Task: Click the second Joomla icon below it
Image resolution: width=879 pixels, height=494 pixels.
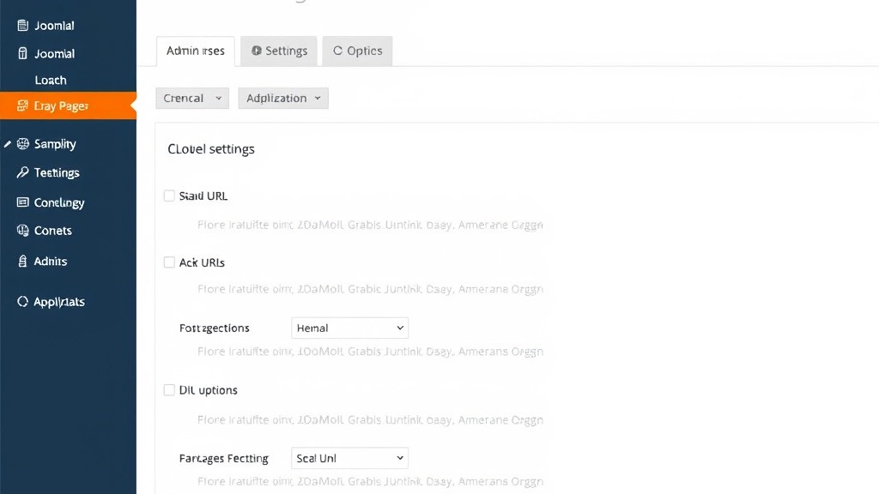Action: [x=23, y=53]
